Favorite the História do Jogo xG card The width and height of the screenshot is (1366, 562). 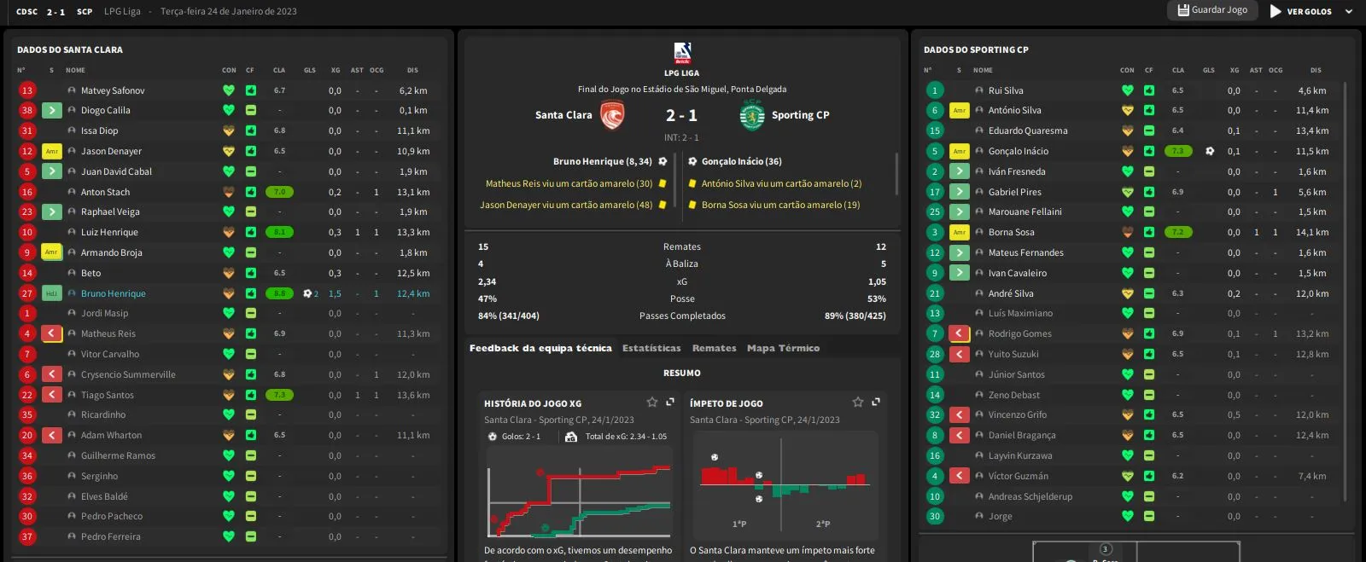coord(652,403)
